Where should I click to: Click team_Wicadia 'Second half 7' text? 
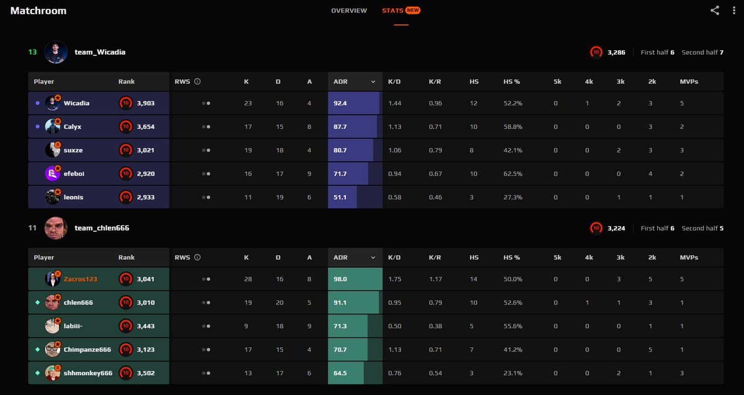coord(702,52)
